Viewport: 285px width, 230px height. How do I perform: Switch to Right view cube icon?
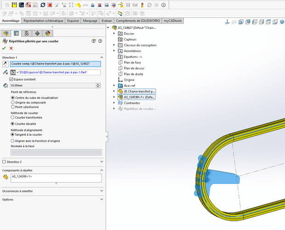coord(262,22)
